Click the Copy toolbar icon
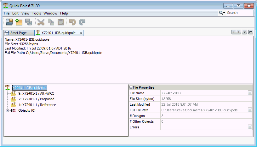257x147 pixels. [51, 22]
